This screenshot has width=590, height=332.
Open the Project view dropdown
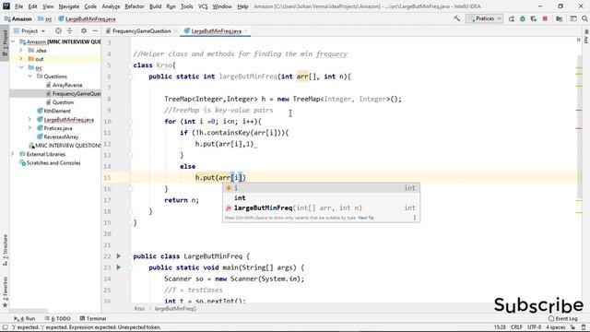pyautogui.click(x=29, y=30)
